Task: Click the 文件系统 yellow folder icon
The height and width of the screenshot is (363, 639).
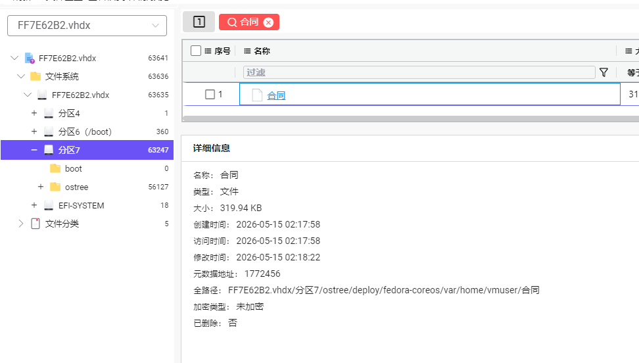Action: (35, 76)
